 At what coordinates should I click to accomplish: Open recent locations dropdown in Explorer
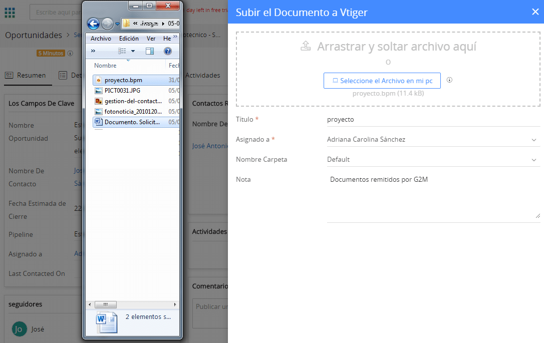coord(117,24)
